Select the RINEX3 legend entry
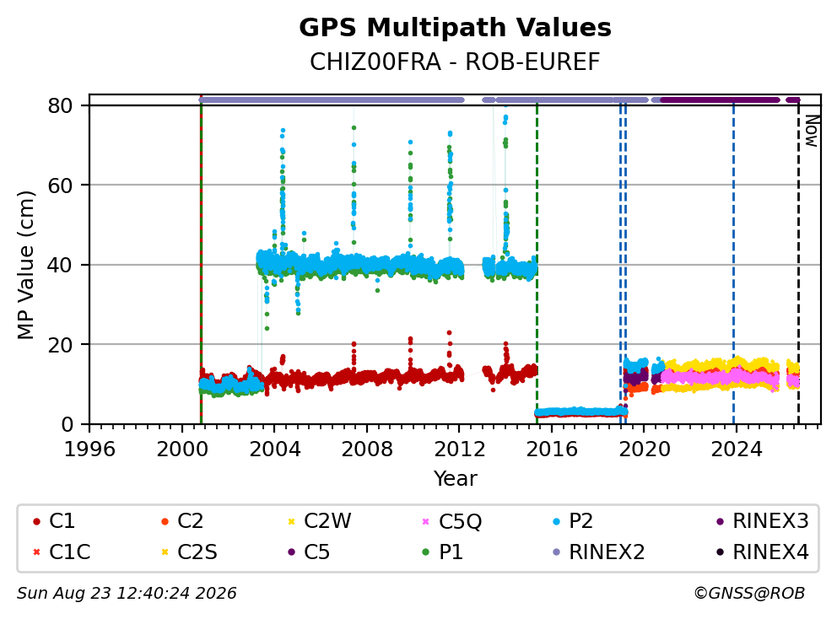 pyautogui.click(x=763, y=521)
